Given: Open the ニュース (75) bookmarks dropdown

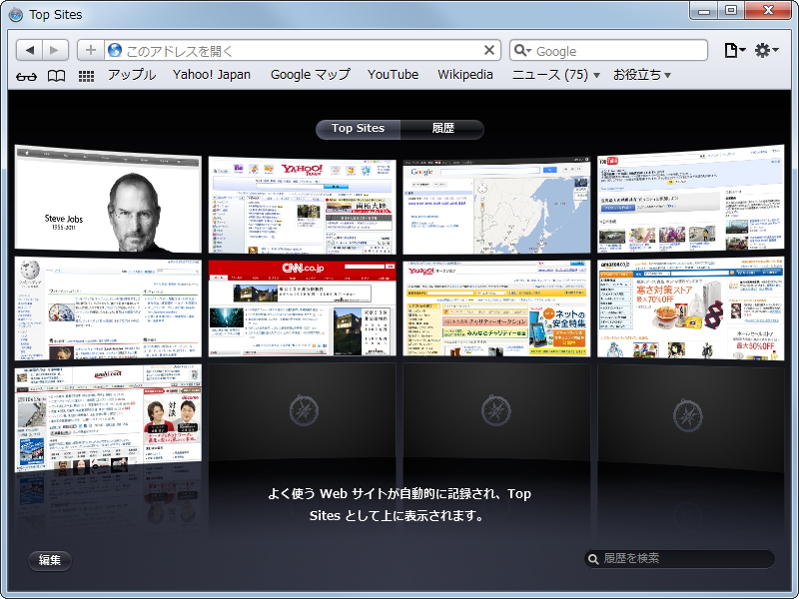Looking at the screenshot, I should coord(553,75).
